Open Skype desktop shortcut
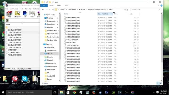 [x=25, y=80]
